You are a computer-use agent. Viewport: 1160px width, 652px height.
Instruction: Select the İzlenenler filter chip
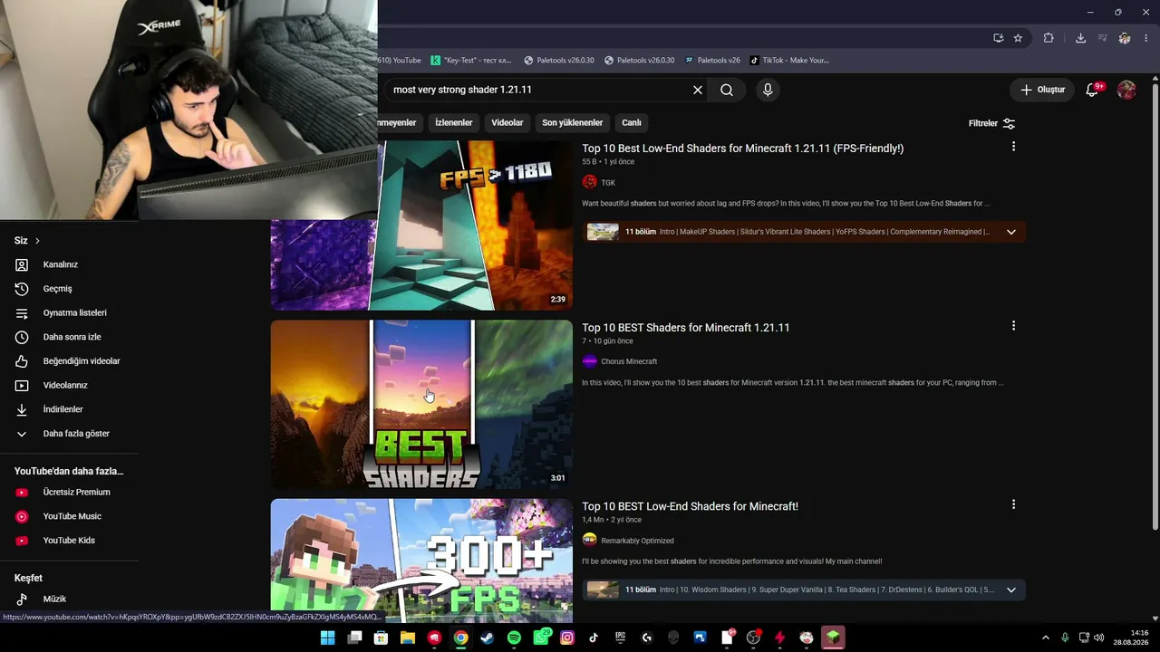pos(453,122)
